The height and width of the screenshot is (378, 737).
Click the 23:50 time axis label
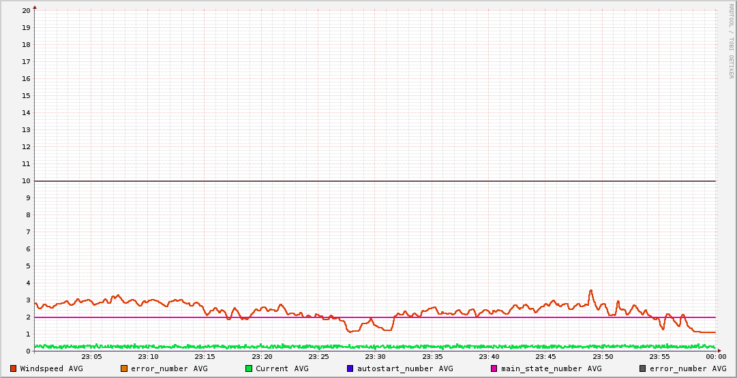click(x=602, y=356)
